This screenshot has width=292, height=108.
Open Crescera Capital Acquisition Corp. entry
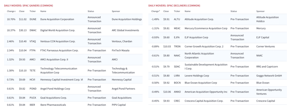click(204, 101)
